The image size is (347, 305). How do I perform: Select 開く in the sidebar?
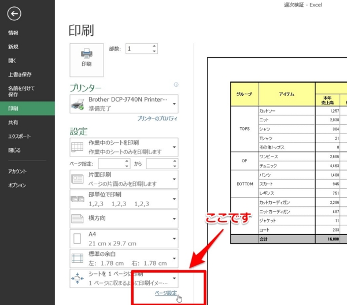(27, 61)
